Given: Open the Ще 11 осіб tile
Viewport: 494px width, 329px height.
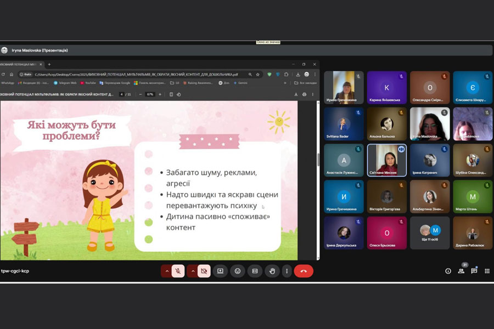Looking at the screenshot, I should [430, 233].
